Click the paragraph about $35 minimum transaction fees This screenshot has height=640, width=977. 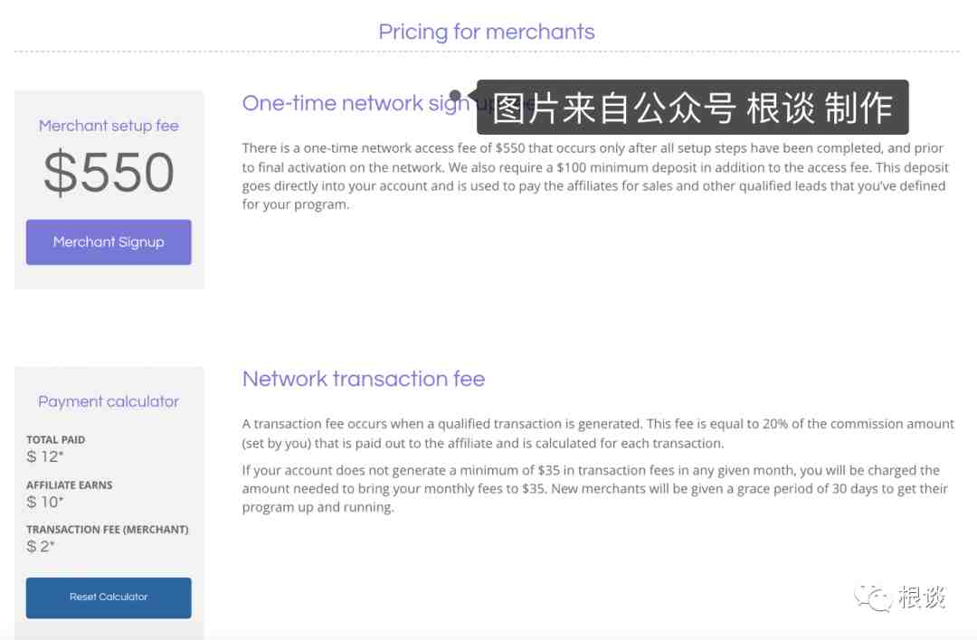tap(595, 489)
